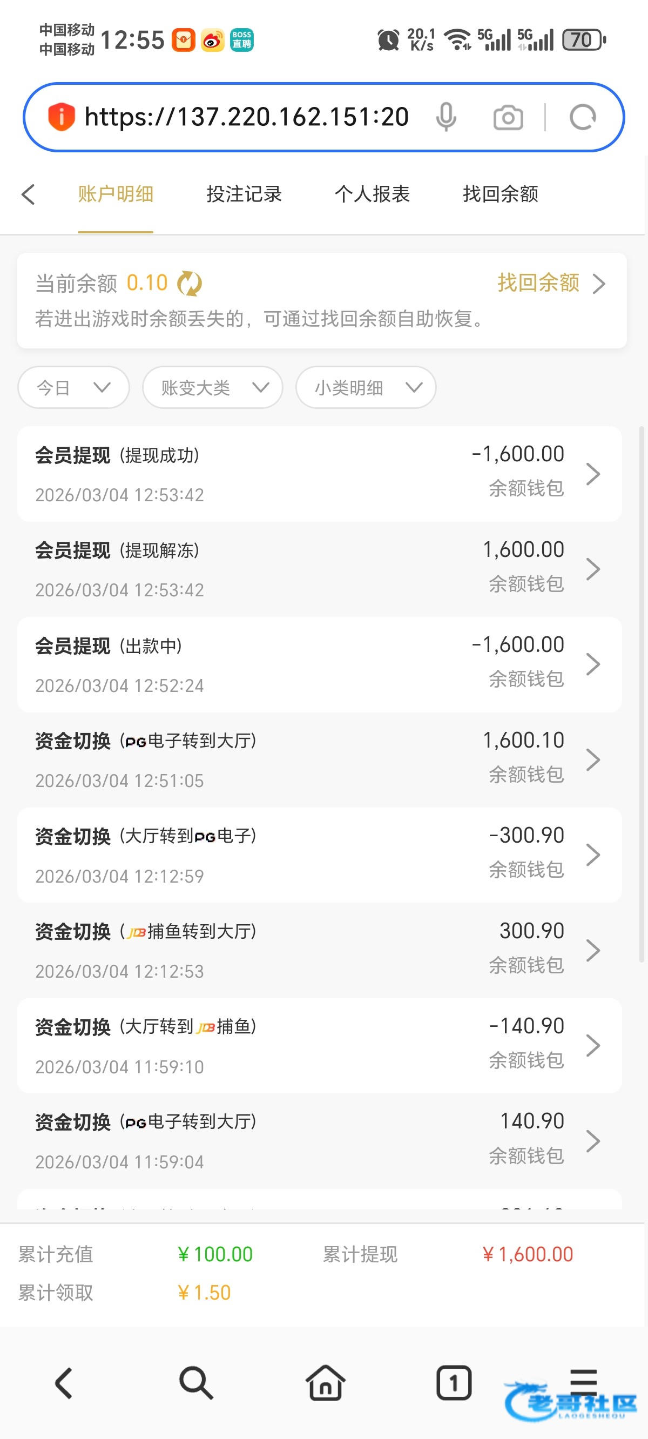Tap the browser search magnifier icon

click(196, 1383)
